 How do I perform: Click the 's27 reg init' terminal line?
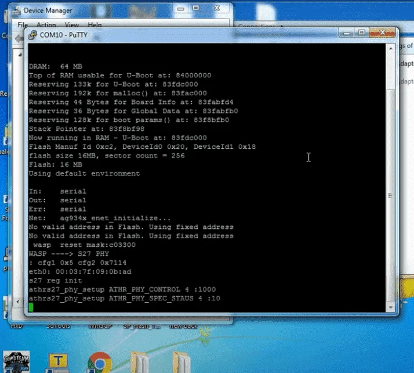click(x=56, y=281)
